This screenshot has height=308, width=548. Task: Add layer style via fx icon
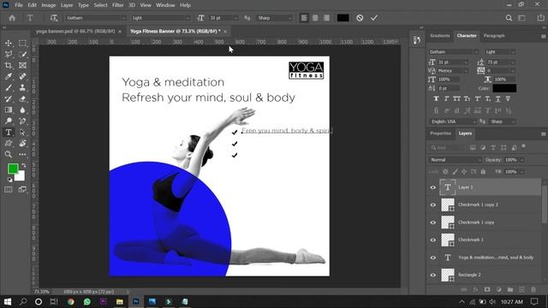point(475,289)
